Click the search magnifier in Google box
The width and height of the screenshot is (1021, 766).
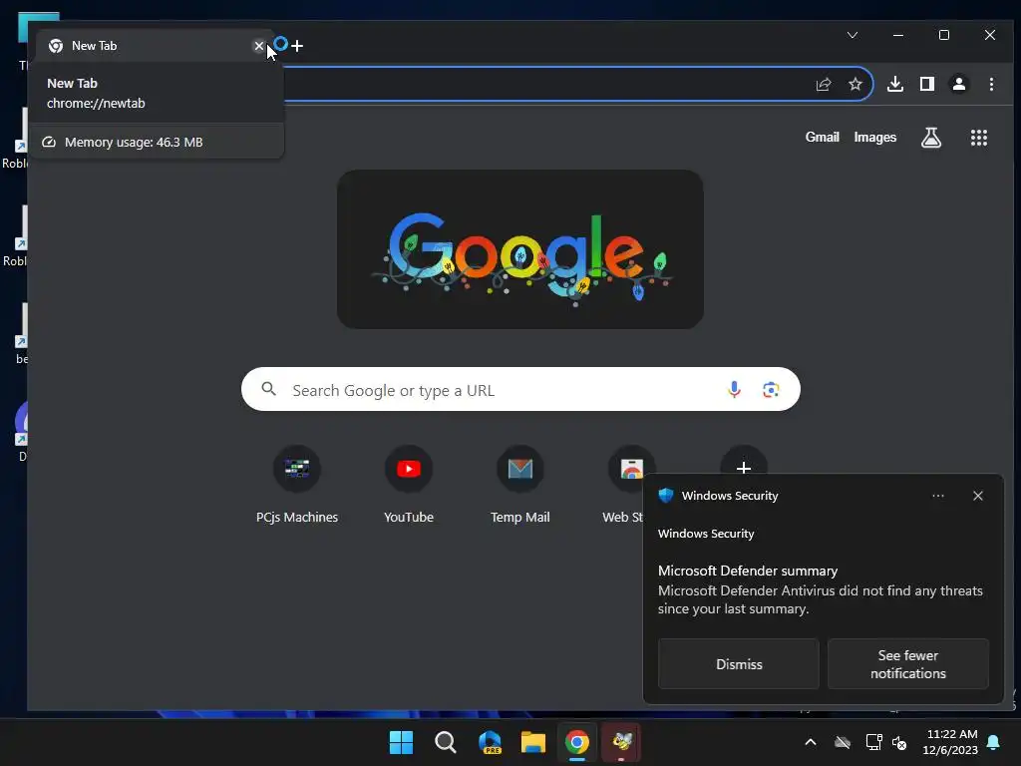click(x=268, y=390)
